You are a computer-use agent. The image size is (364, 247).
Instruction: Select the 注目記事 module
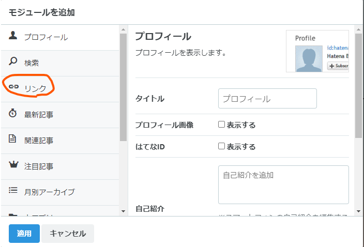coord(60,167)
